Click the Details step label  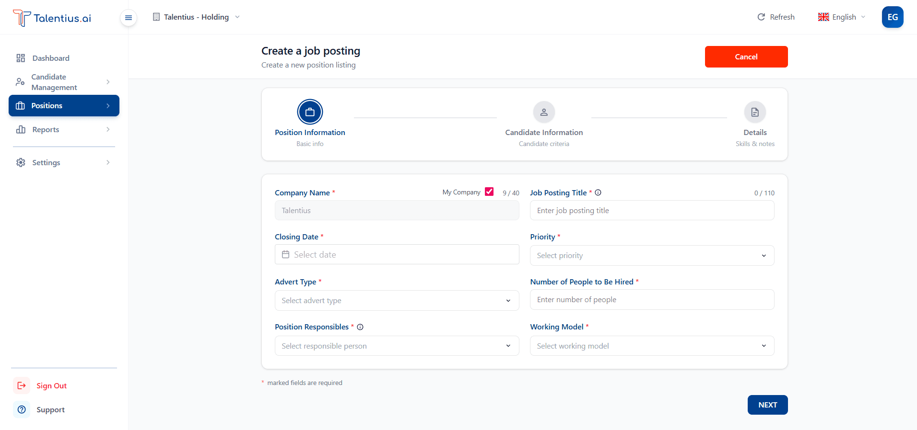755,132
